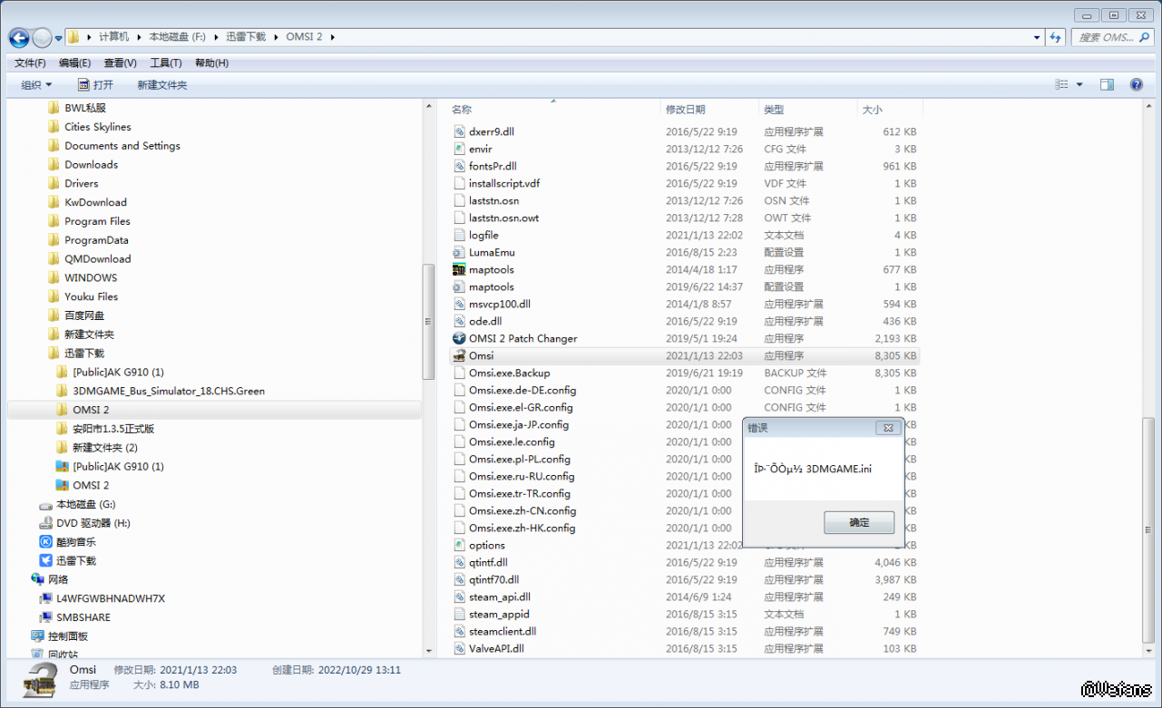
Task: Click the OMSI 2 Patch Changer icon
Action: tap(459, 338)
